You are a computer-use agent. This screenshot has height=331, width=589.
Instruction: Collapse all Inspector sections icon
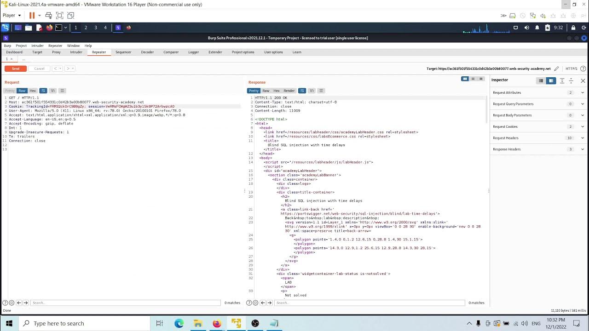[x=571, y=80]
